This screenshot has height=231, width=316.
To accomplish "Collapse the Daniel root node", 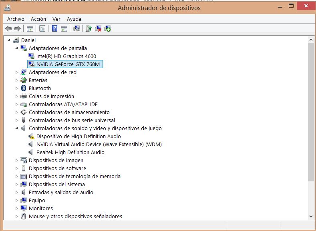I will (9, 40).
